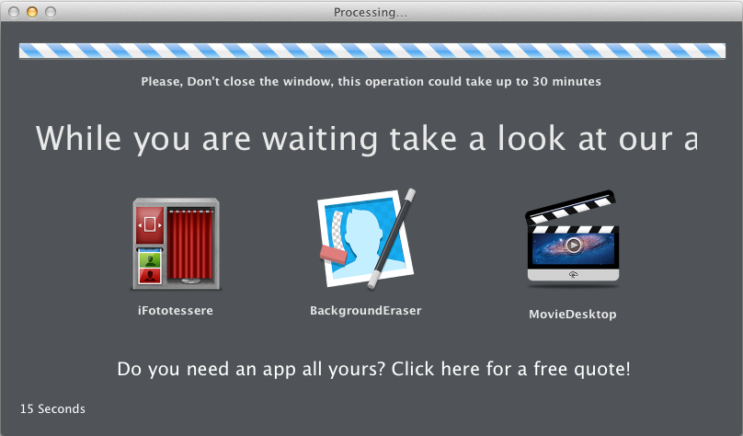Click the Processing... window title
Screen dimensions: 743x436
[x=371, y=12]
